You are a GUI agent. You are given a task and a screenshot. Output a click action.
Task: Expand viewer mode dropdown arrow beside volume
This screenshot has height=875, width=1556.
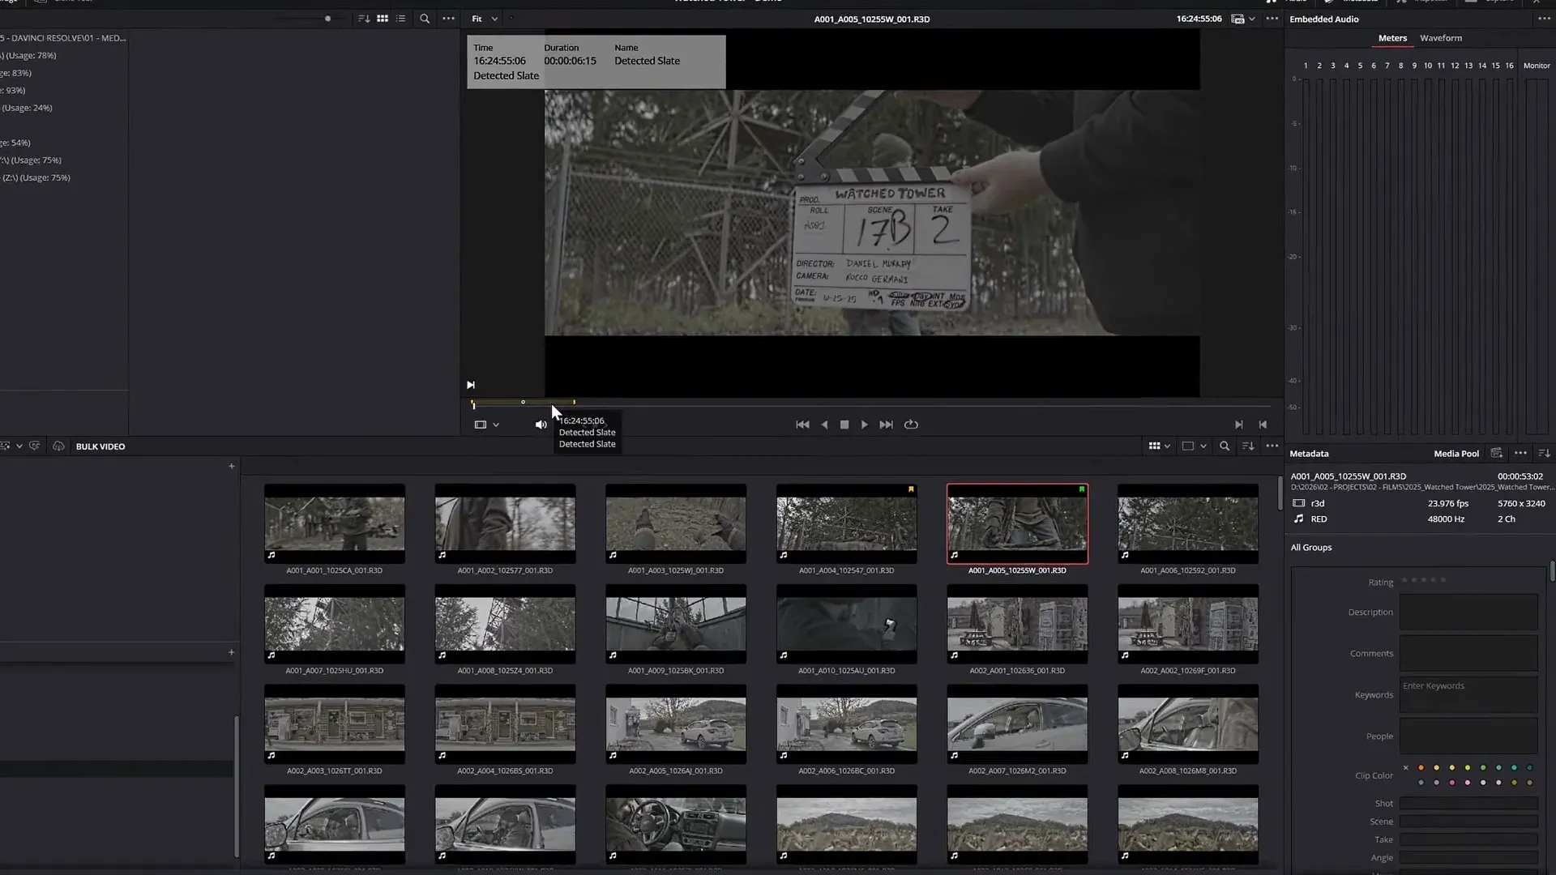[x=496, y=425]
